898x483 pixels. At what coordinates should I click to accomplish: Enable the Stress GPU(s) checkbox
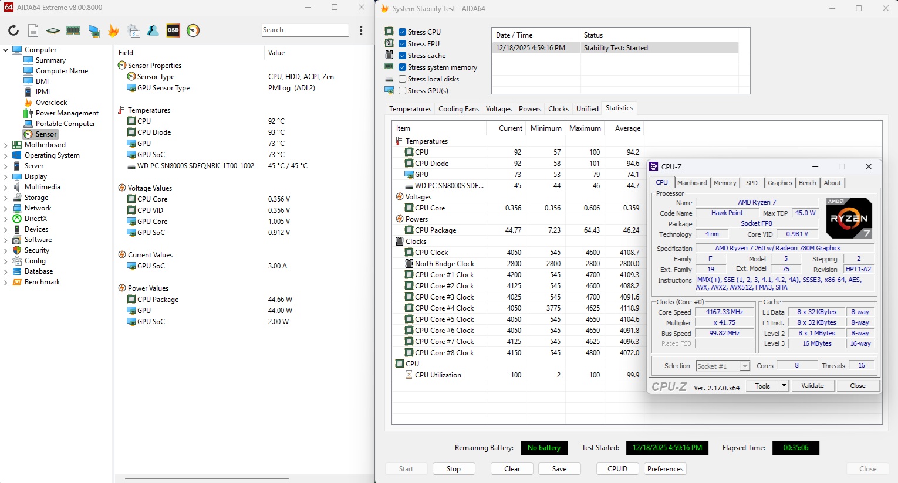(402, 91)
